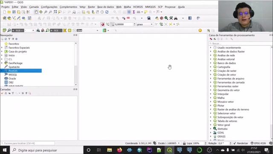The width and height of the screenshot is (273, 154).
Task: Click the red snapping magnet icon
Action: click(102, 24)
